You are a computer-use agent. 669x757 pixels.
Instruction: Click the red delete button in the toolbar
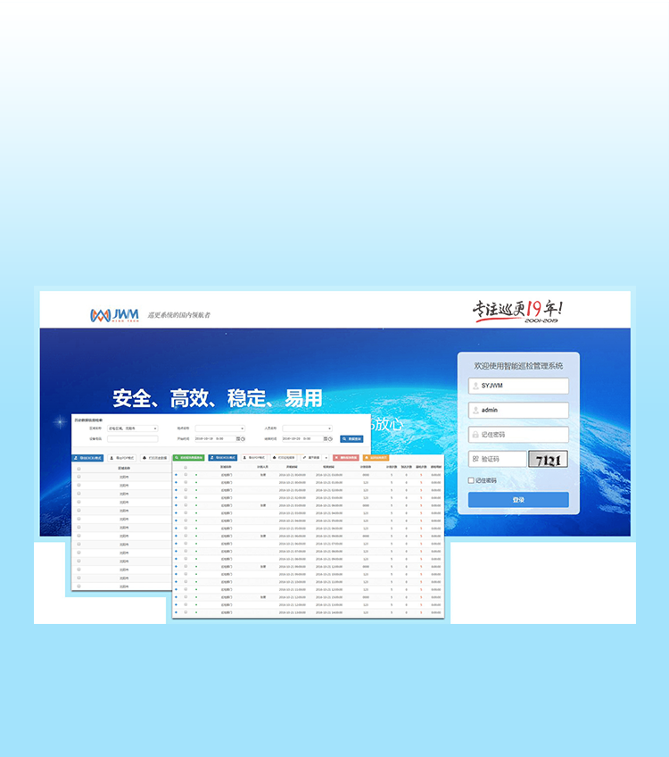pyautogui.click(x=346, y=457)
